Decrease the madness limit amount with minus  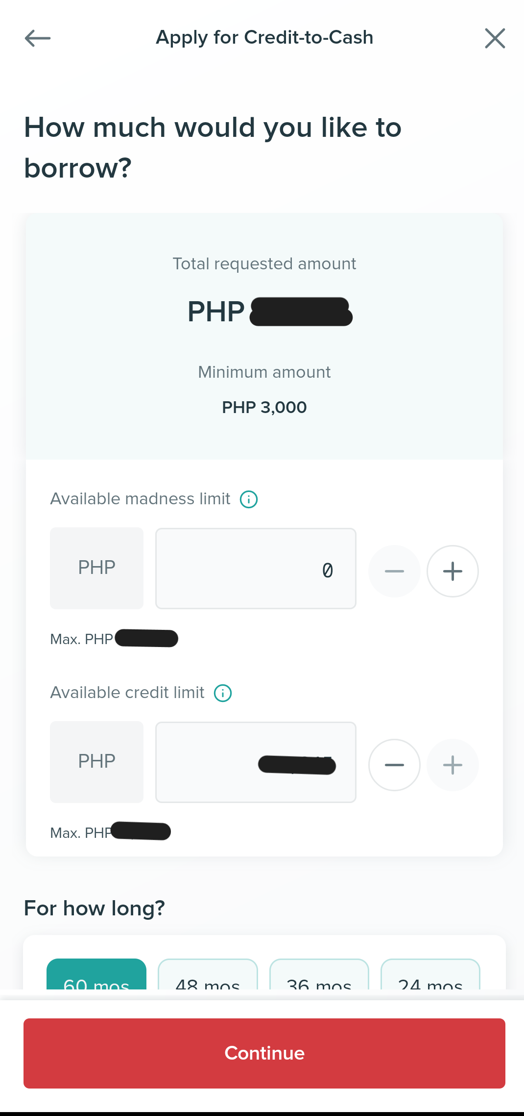pos(394,571)
